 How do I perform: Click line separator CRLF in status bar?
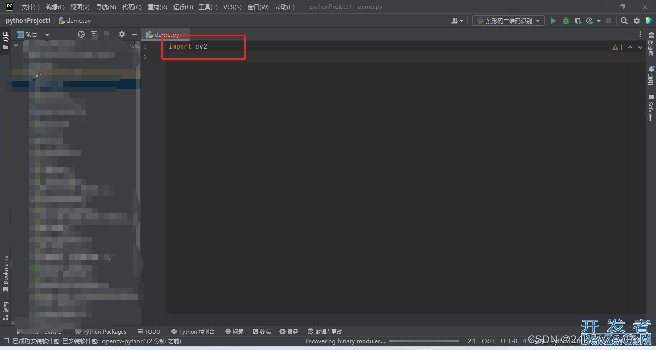point(488,341)
